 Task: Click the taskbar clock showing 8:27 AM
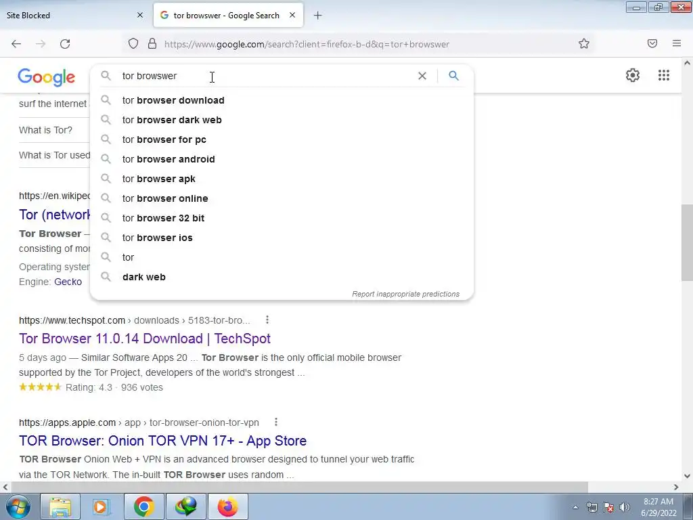(658, 507)
